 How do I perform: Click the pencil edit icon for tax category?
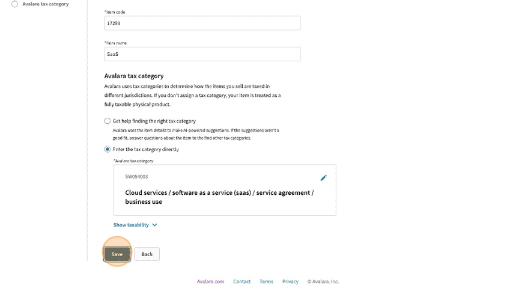coord(323,178)
